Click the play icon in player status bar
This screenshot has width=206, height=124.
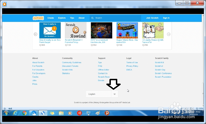point(5,109)
